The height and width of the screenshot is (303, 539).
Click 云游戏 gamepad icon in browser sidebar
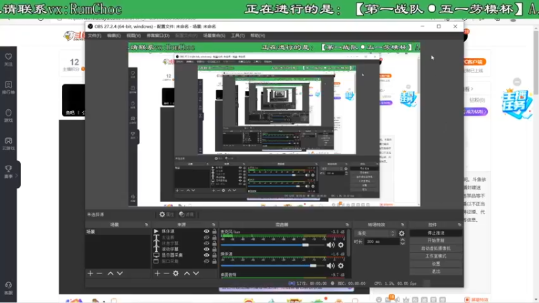click(x=8, y=141)
